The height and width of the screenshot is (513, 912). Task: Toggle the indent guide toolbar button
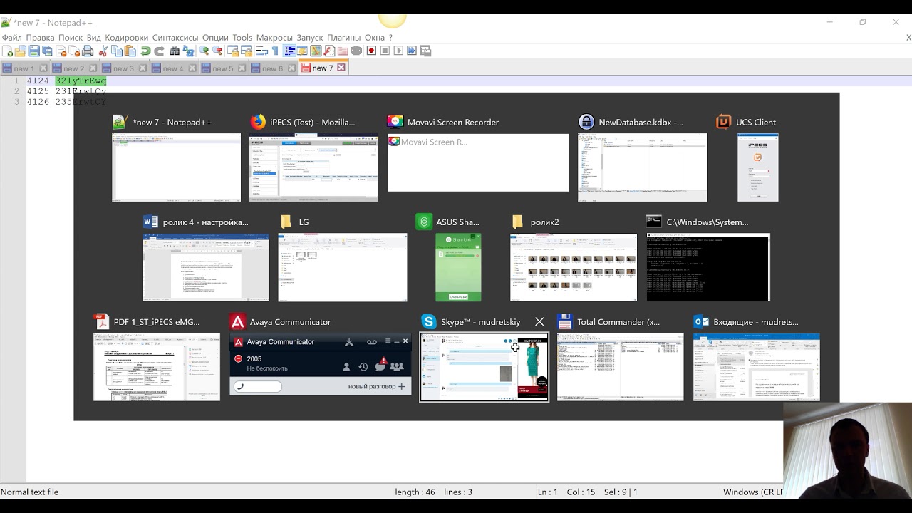pyautogui.click(x=289, y=51)
